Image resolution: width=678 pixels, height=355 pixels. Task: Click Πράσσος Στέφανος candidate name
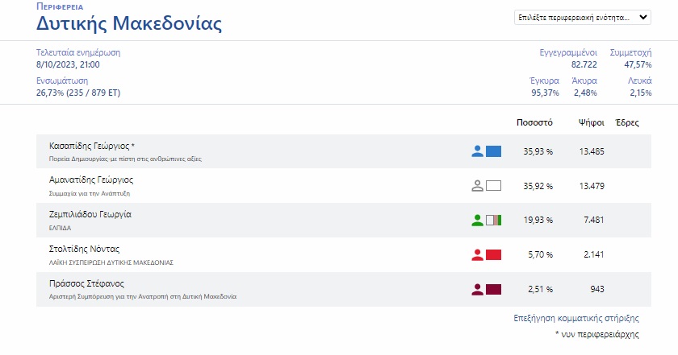(x=86, y=284)
